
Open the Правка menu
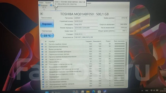click(x=48, y=3)
